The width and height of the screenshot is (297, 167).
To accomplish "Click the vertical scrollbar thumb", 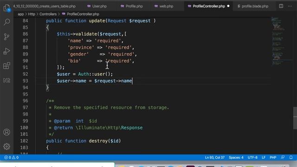I will coord(295,118).
